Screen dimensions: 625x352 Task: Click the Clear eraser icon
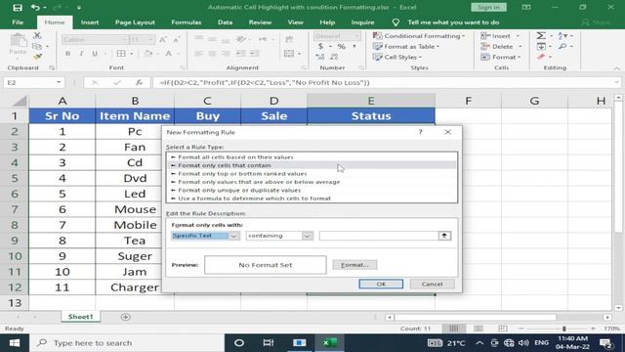click(x=541, y=57)
